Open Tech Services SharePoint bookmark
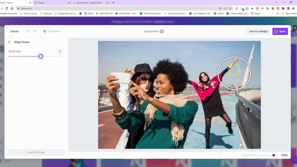Viewport: 297px width, 167px height. pos(150,13)
